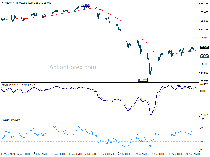Select the 20 Aug 16:00 time label
The height and width of the screenshot is (157, 210).
(x=193, y=154)
